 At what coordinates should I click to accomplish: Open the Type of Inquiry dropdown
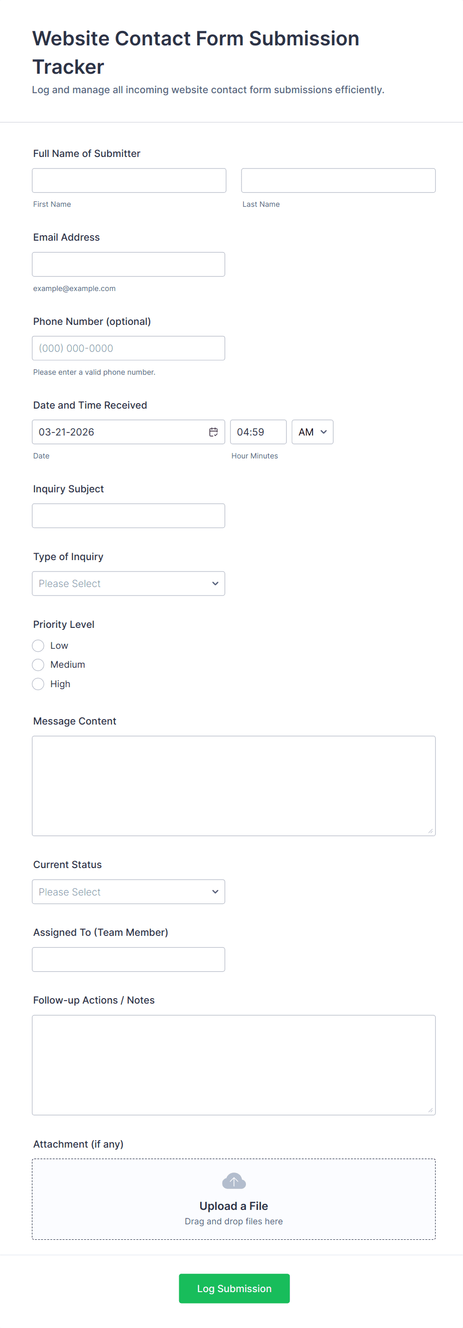click(128, 584)
